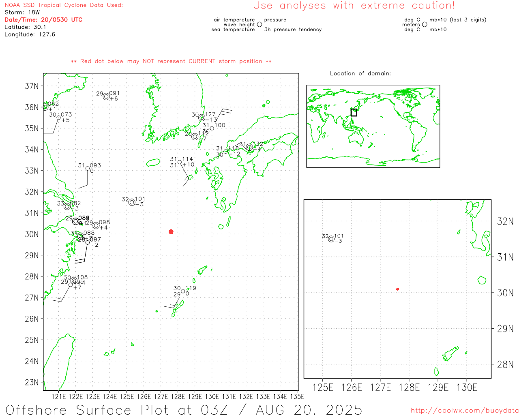The image size is (519, 415).
Task: Click the station marker labeled 32 101 -3 on the main map
Action: coord(132,202)
